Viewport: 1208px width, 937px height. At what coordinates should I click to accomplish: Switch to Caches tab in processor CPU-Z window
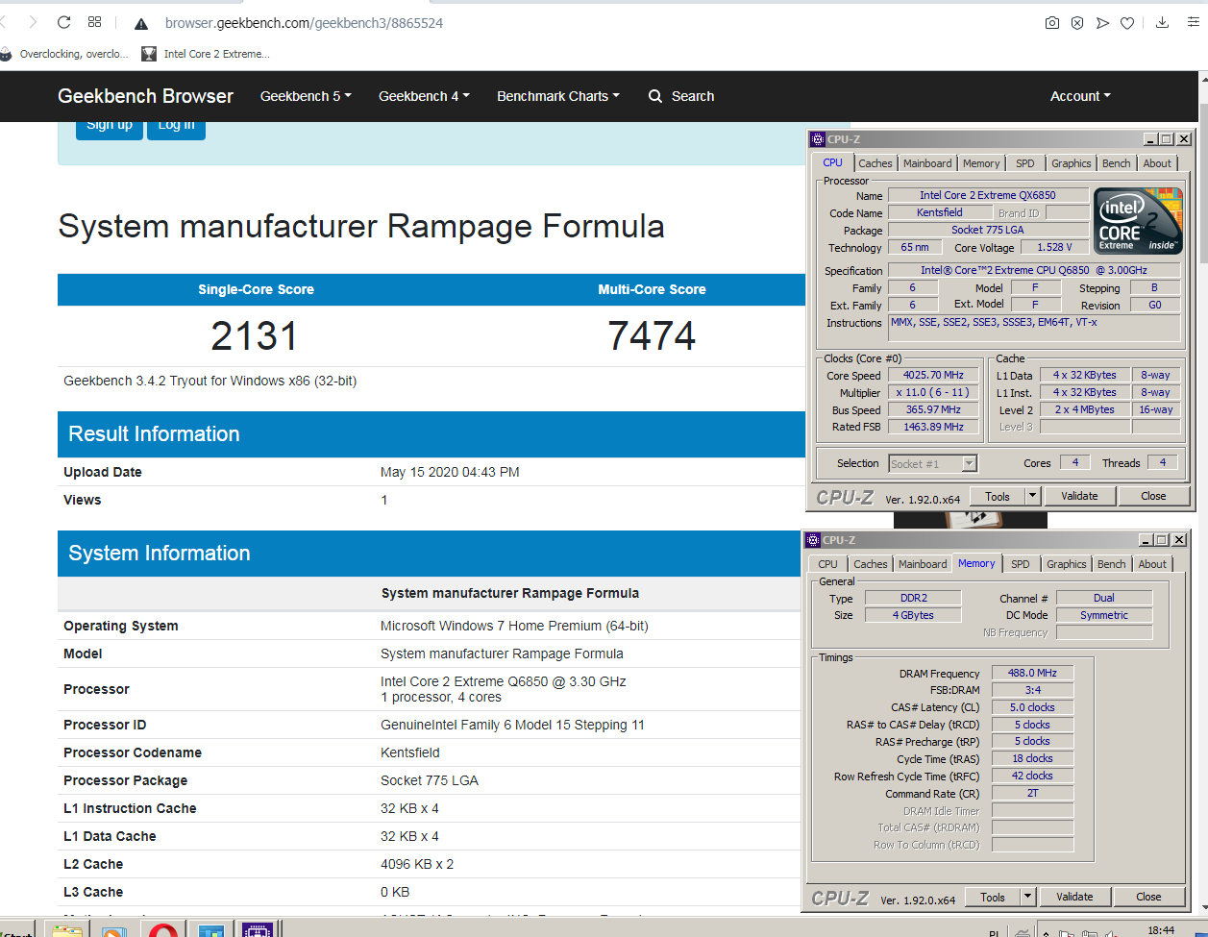[x=875, y=163]
